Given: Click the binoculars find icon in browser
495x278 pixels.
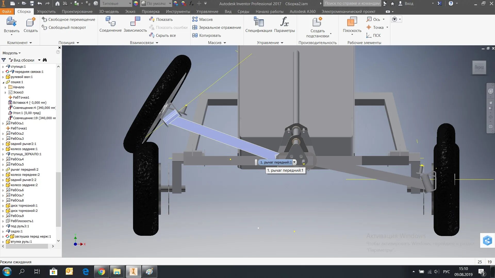Looking at the screenshot, I should click(x=45, y=60).
